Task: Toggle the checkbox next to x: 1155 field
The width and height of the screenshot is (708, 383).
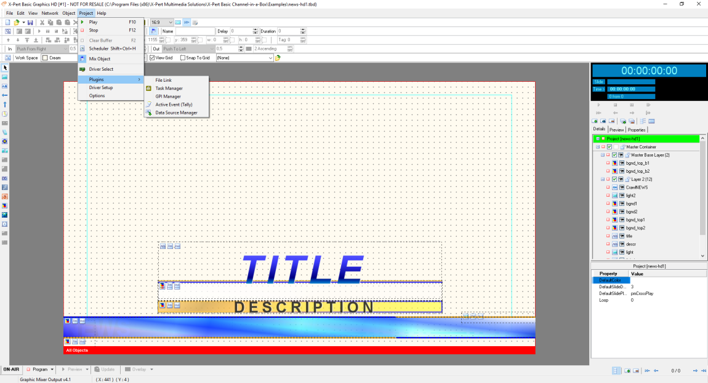Action: [169, 40]
